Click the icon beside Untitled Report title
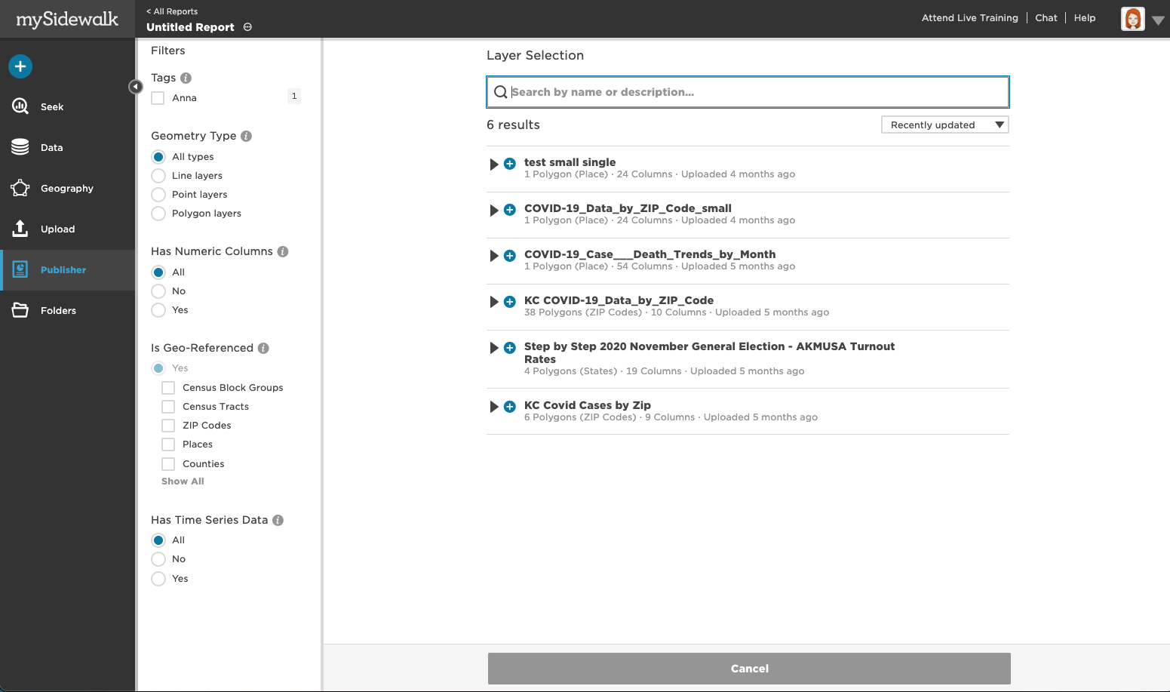Screen dimensions: 1170x692 tap(247, 27)
